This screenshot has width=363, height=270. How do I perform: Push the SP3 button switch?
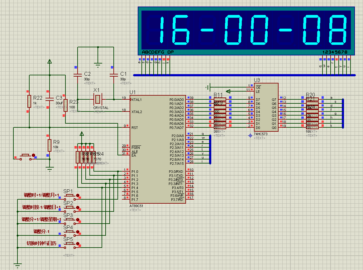pos(70,221)
